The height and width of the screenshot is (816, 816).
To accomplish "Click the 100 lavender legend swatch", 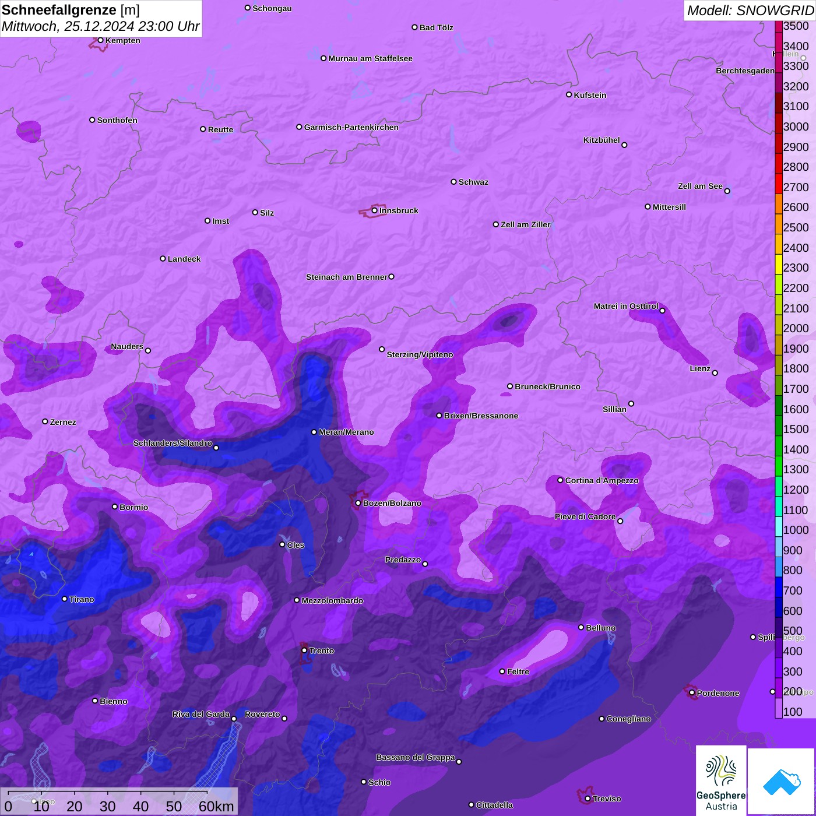I will point(779,708).
